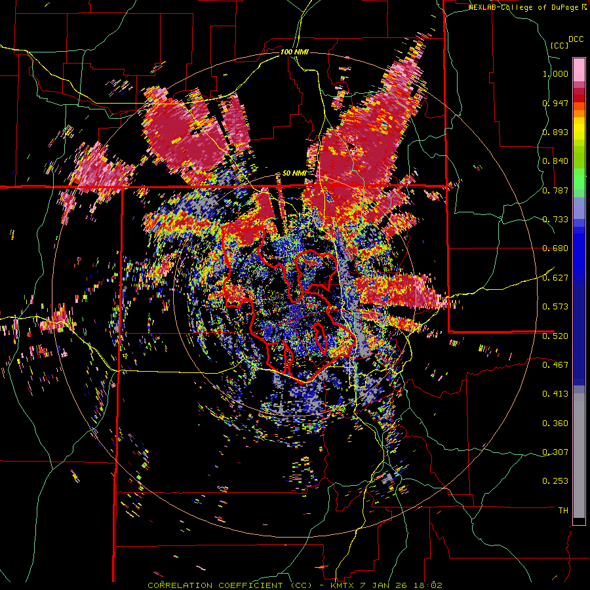Viewport: 590px width, 590px height.
Task: Click the 18:02 timestamp
Action: tap(429, 585)
